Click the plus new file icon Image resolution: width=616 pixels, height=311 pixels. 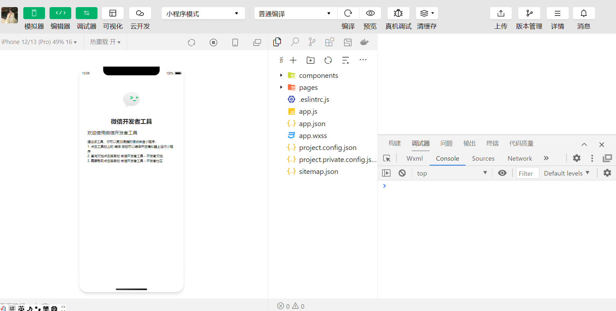coord(293,60)
